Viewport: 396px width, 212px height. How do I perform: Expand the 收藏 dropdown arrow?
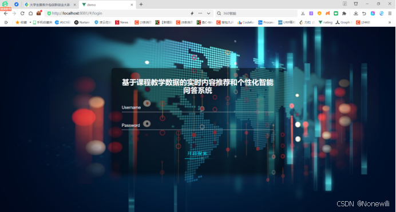click(30, 22)
